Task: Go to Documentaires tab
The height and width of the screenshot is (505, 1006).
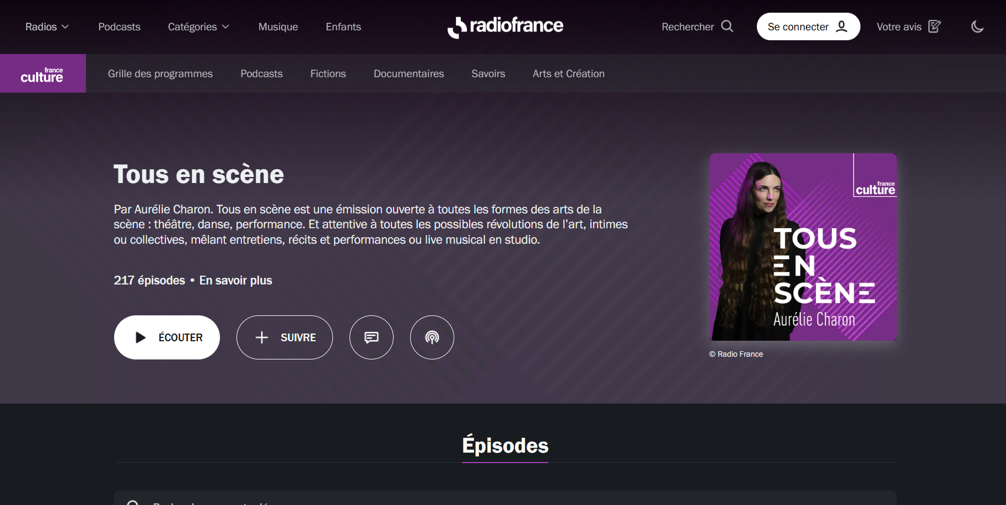Action: [409, 73]
